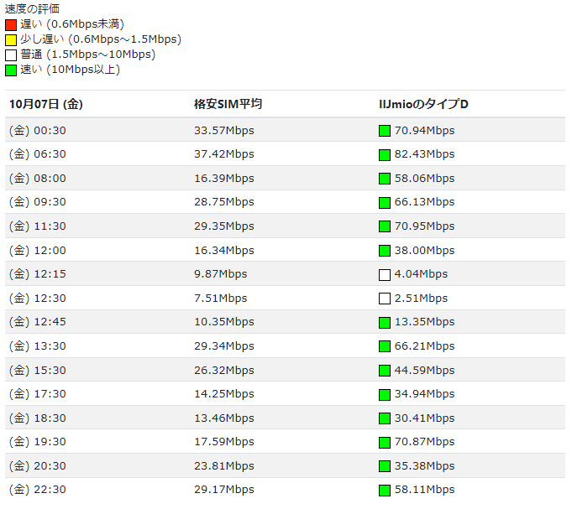Screen dimensions: 572x509
Task: Click the white indicator beside 4.04Mbps
Action: coord(385,274)
